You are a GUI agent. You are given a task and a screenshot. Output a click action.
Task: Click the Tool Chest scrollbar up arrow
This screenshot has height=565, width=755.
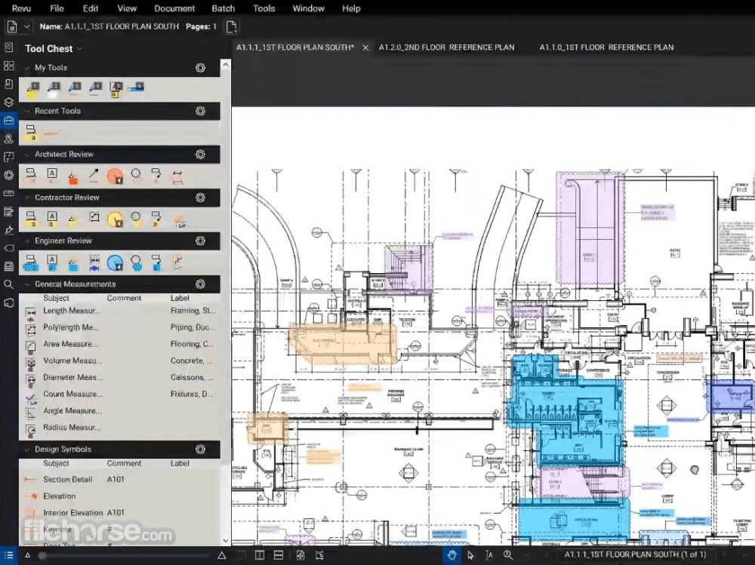[x=225, y=64]
